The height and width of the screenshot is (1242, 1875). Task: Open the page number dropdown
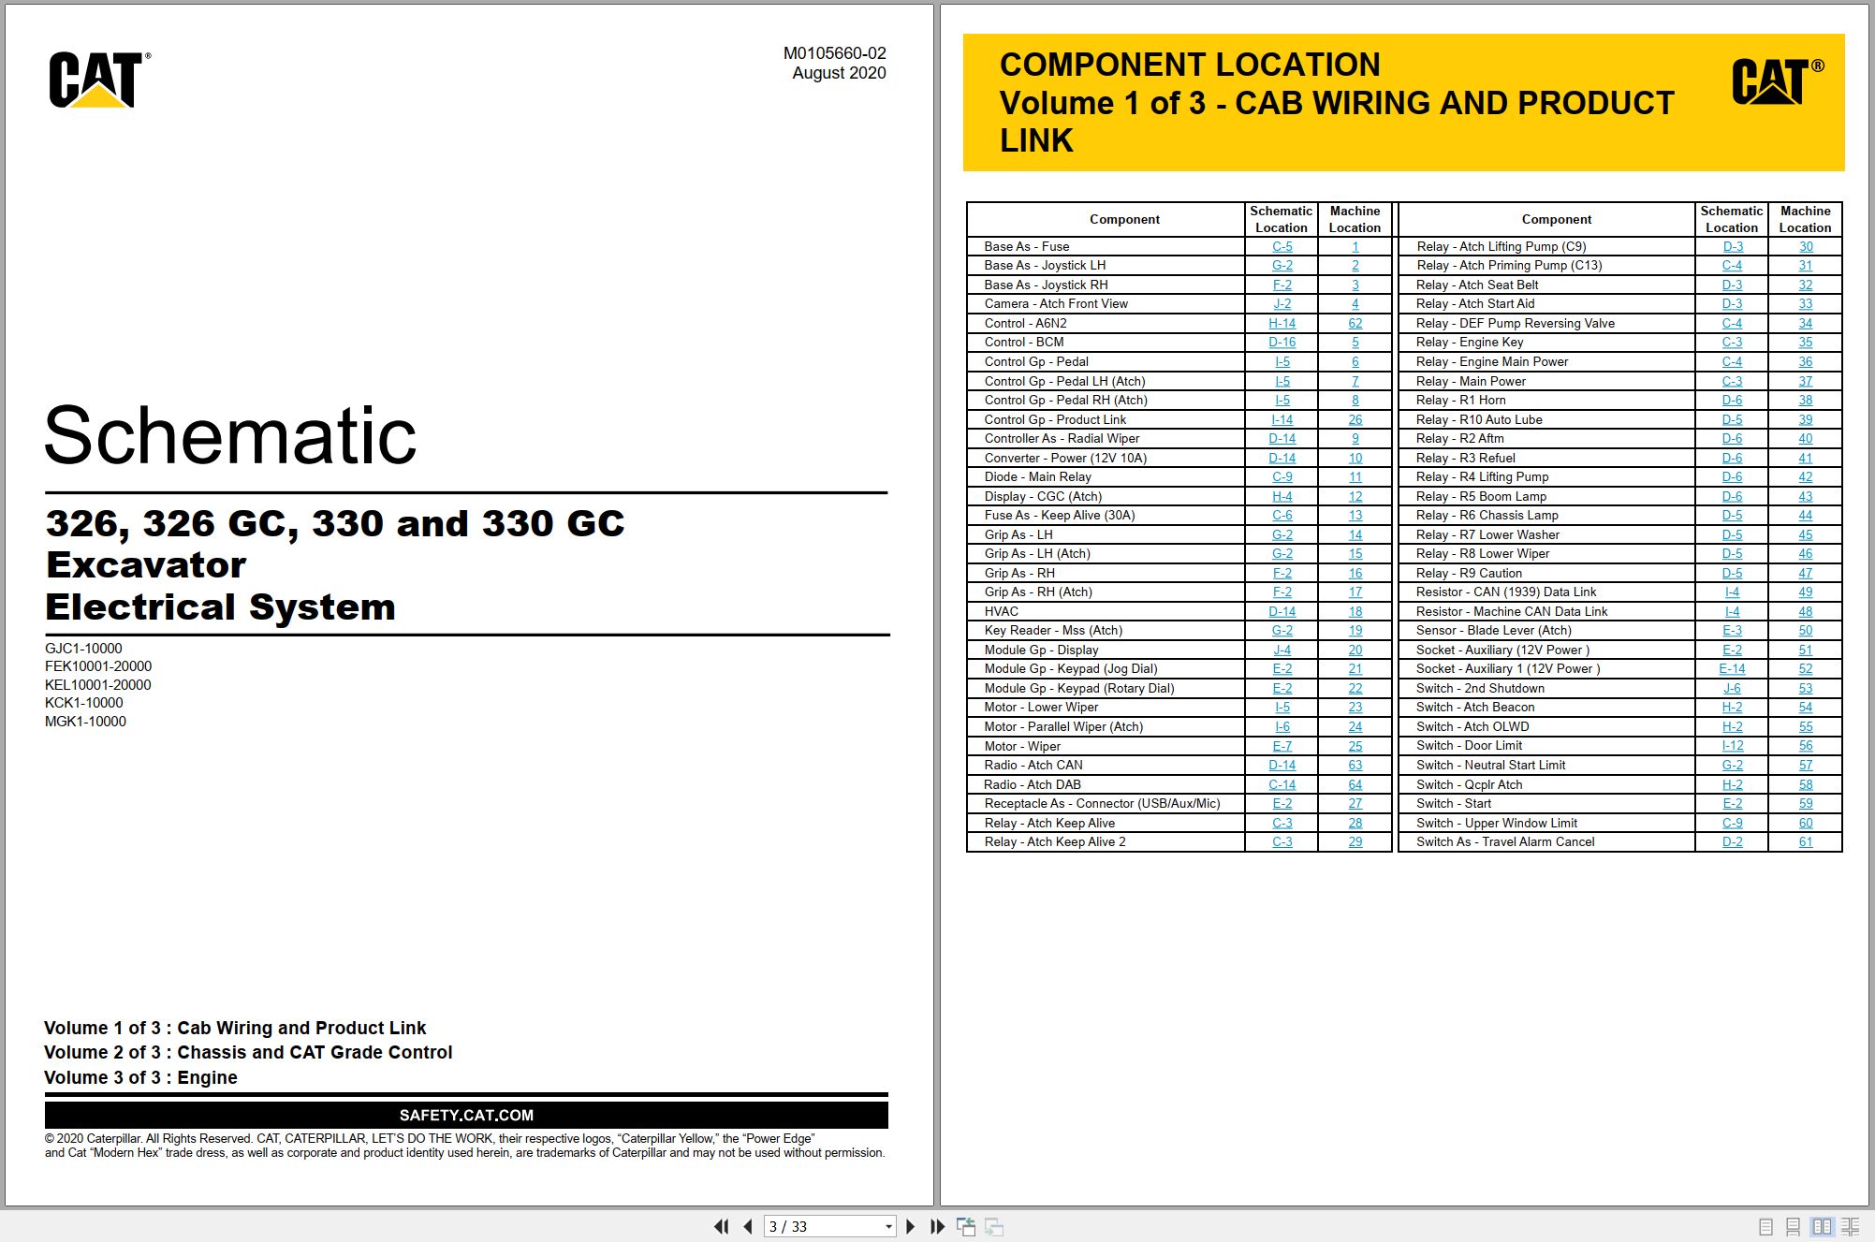tap(888, 1226)
